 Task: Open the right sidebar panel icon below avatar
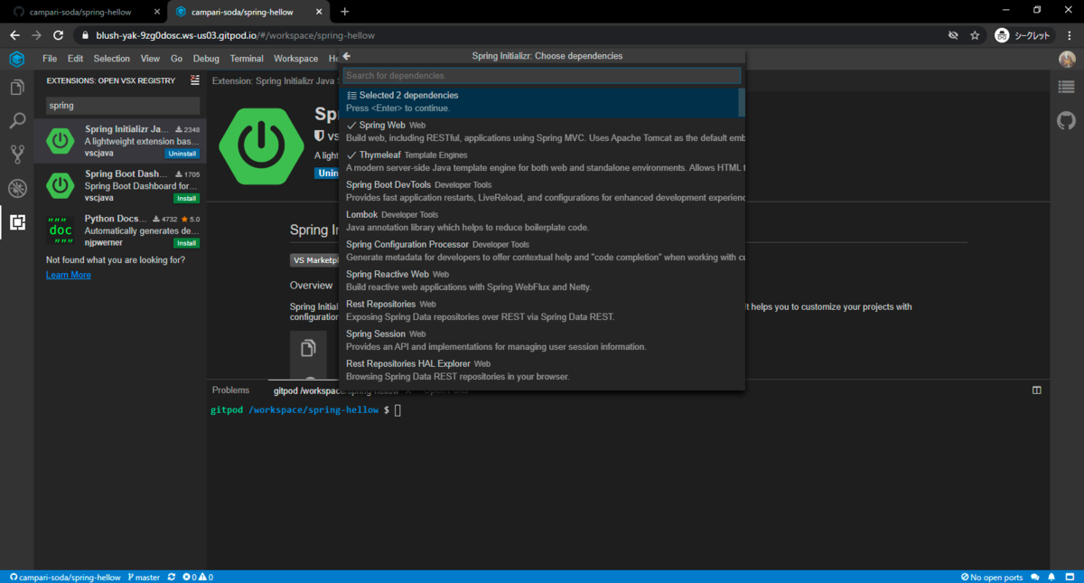point(1067,88)
